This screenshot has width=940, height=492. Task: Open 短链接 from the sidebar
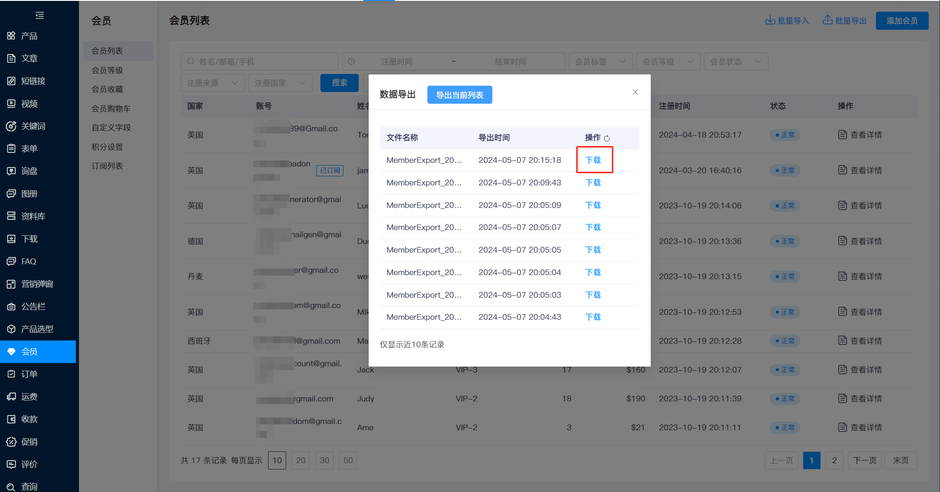33,81
